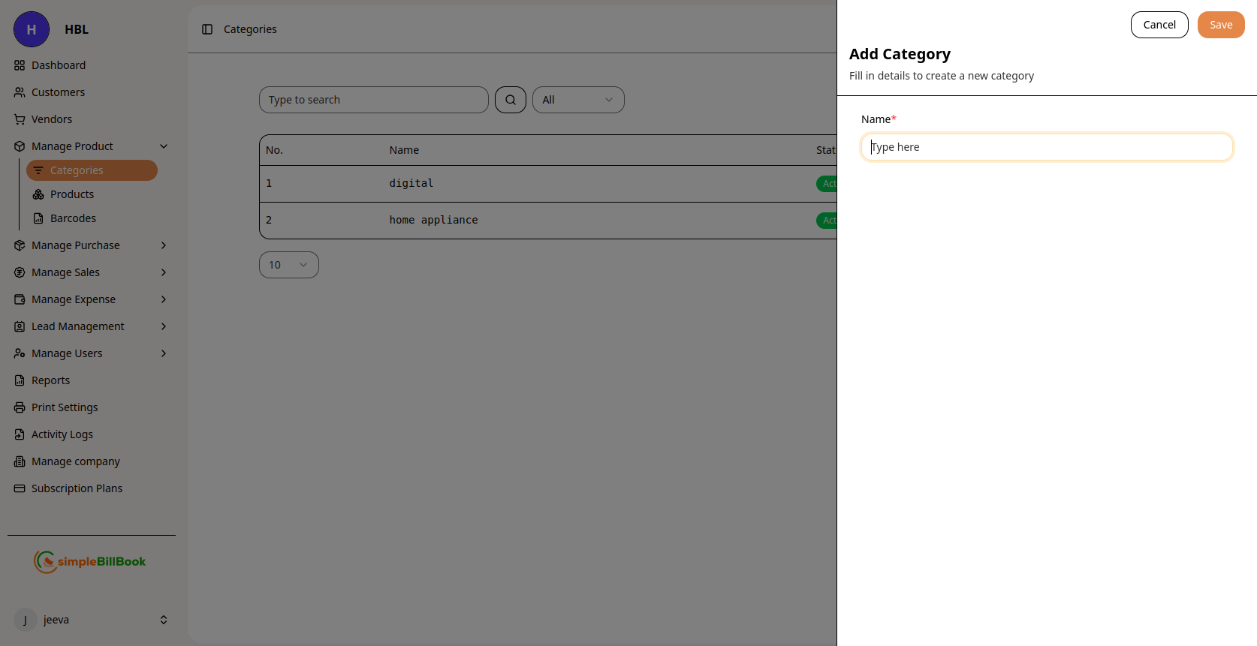Expand the Lead Management submenu
This screenshot has height=646, width=1257.
[x=164, y=326]
